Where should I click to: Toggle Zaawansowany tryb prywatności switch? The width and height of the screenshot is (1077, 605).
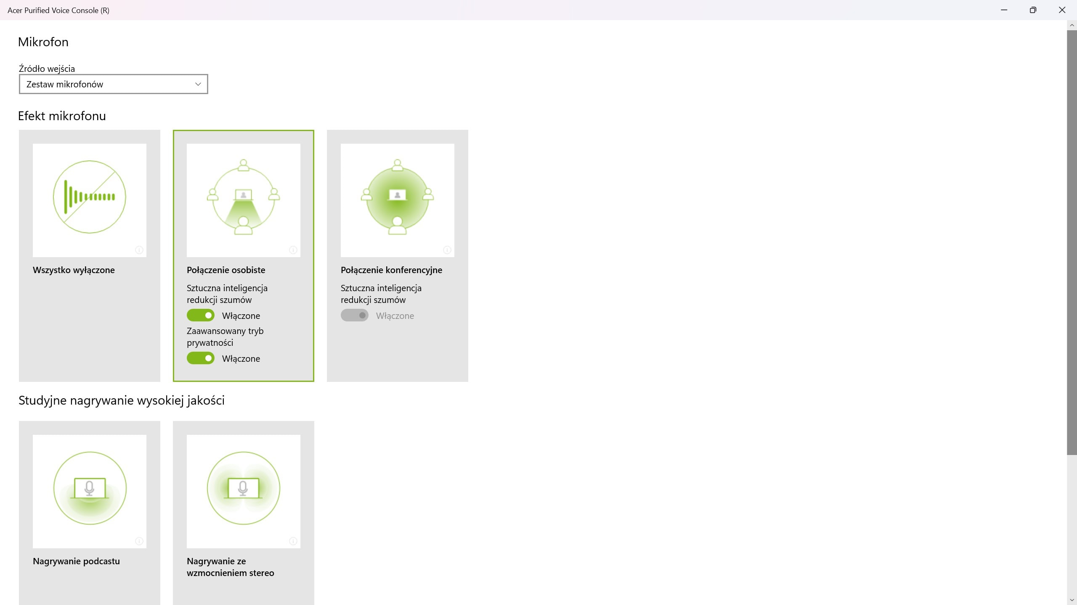point(201,358)
